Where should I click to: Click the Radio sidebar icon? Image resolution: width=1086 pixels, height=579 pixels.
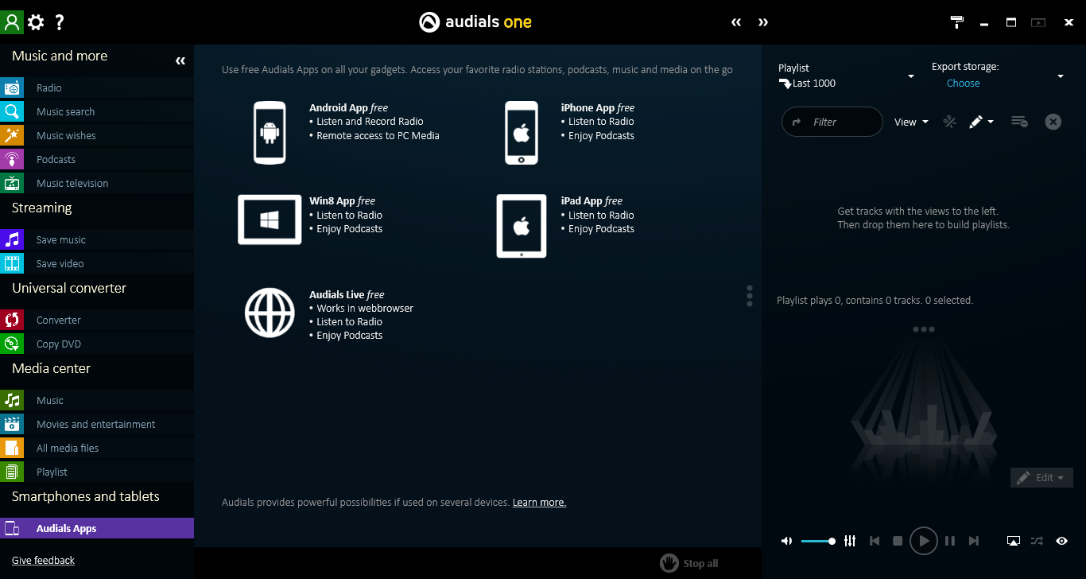click(12, 87)
